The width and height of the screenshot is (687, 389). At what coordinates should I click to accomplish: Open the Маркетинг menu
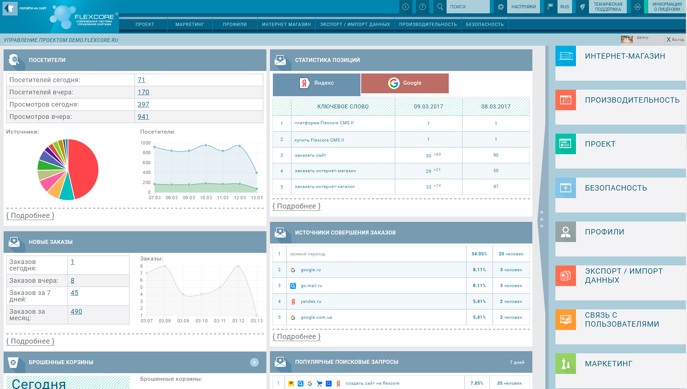pyautogui.click(x=190, y=24)
